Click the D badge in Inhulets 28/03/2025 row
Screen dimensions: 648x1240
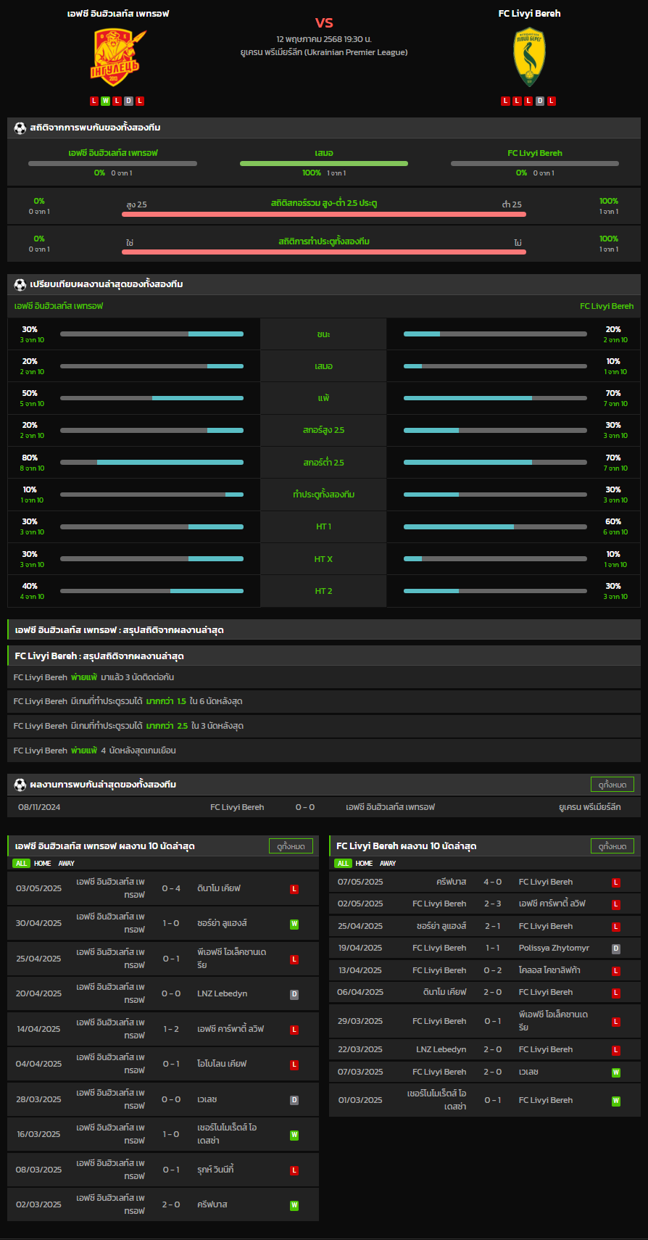[294, 1100]
